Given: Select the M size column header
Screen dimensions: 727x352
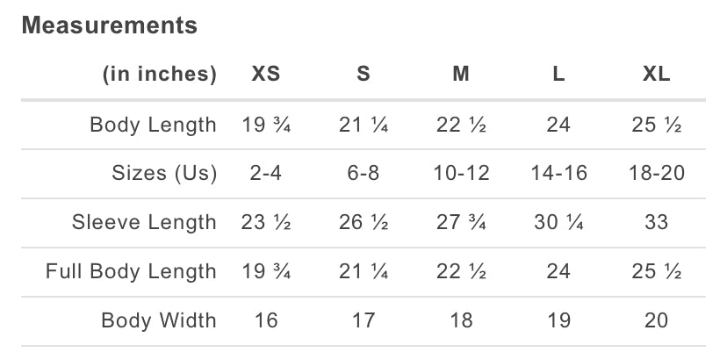Looking at the screenshot, I should pos(461,75).
